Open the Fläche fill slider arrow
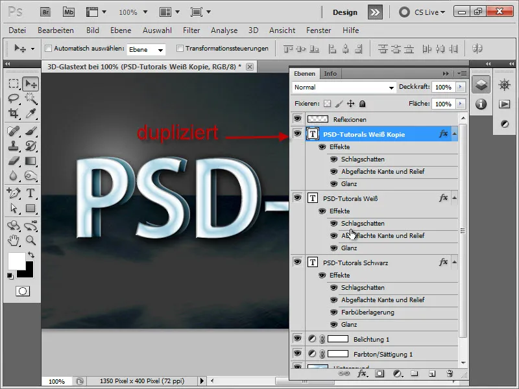This screenshot has height=389, width=519. pyautogui.click(x=460, y=104)
